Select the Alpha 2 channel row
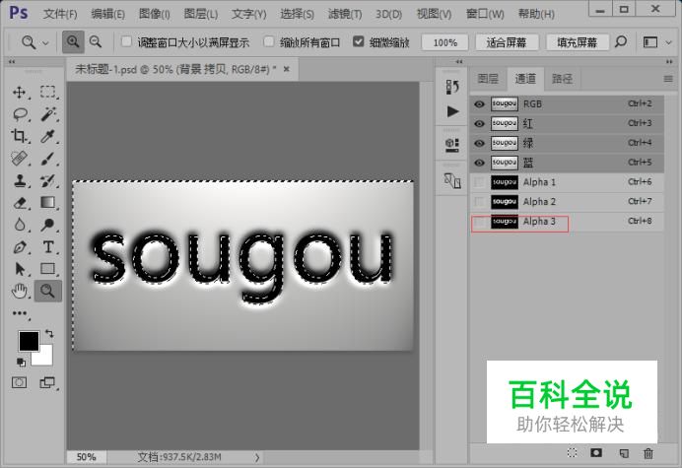682x468 pixels. (x=567, y=202)
